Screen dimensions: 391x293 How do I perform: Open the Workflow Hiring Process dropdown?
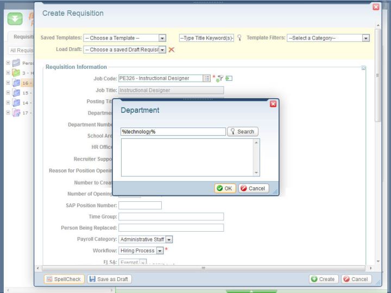click(160, 251)
